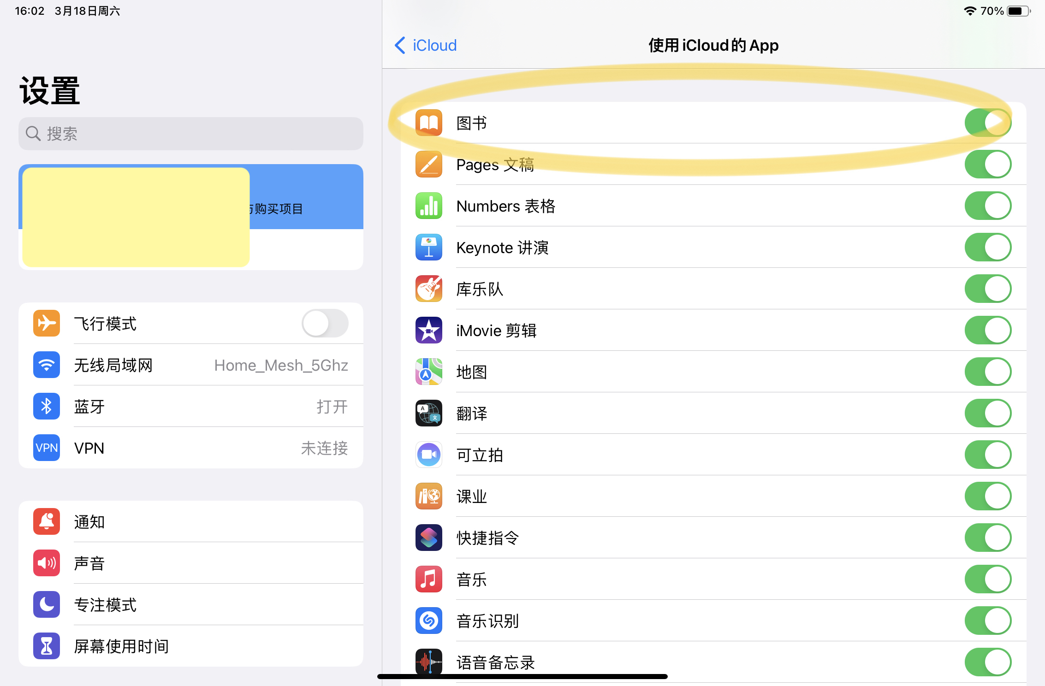Screen dimensions: 1045x686
Task: Switch off Voice Memos (语音备忘录) toggle
Action: 987,662
